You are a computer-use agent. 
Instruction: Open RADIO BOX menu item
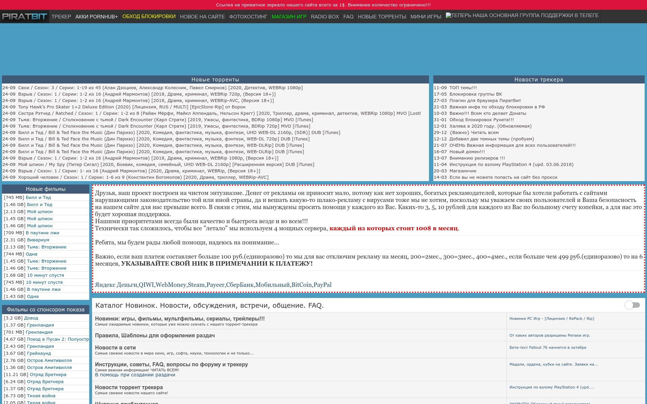coord(325,16)
